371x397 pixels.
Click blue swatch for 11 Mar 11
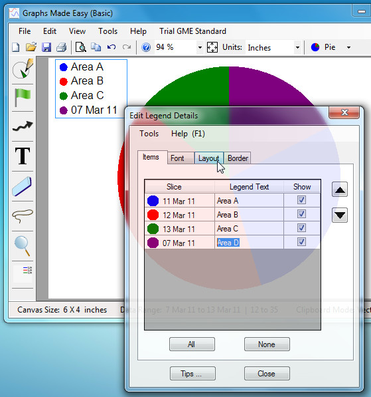coord(153,201)
